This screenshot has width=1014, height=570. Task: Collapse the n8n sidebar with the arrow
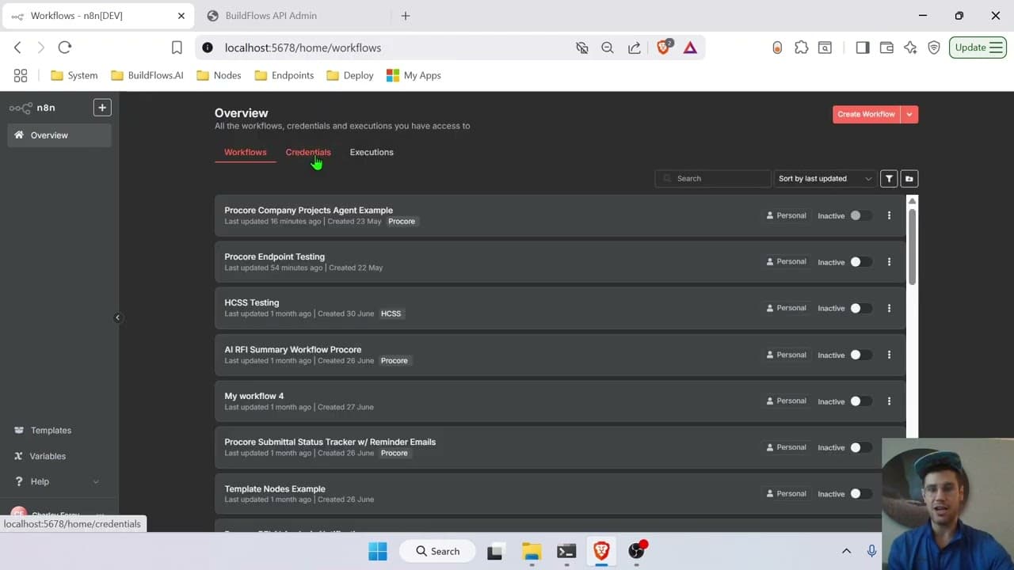pyautogui.click(x=117, y=317)
